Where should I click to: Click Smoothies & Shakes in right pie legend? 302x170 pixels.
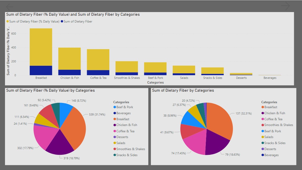click(x=277, y=125)
